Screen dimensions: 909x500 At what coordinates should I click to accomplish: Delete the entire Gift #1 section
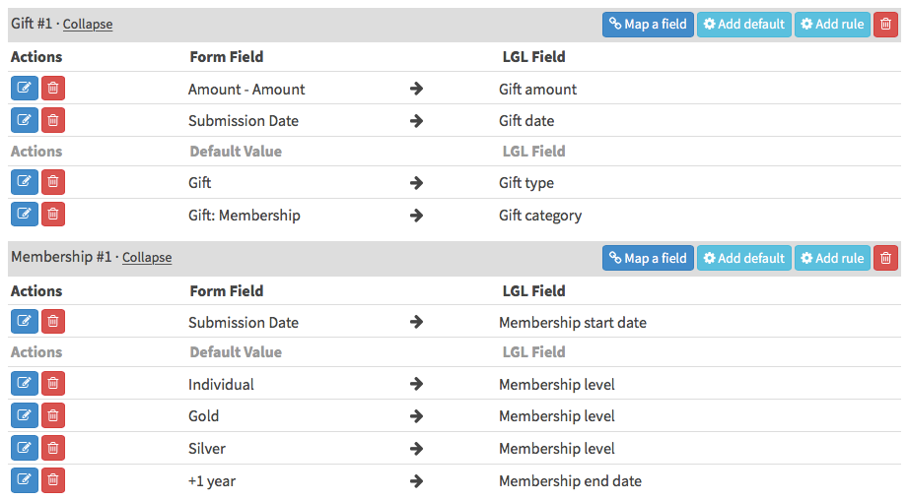[x=885, y=24]
